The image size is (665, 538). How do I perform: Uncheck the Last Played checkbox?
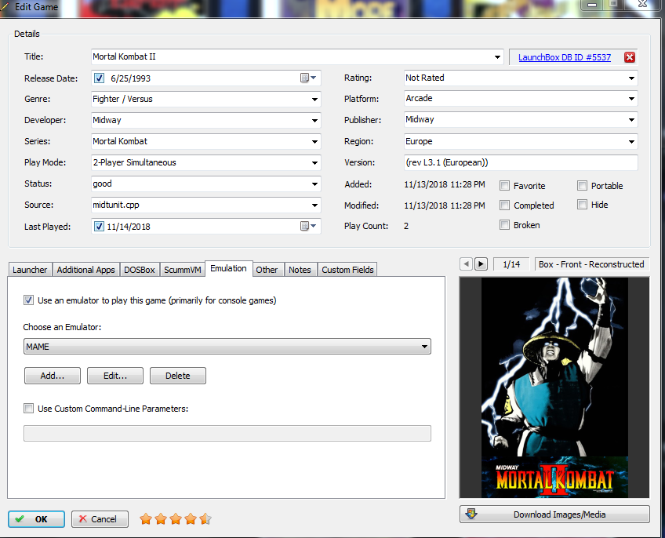pyautogui.click(x=99, y=226)
